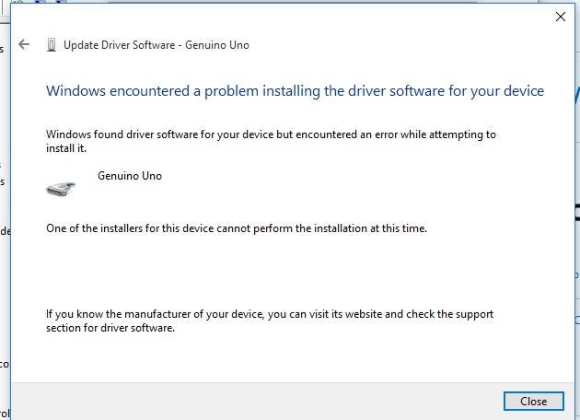Click the Genuino Uno port device icon

61,188
